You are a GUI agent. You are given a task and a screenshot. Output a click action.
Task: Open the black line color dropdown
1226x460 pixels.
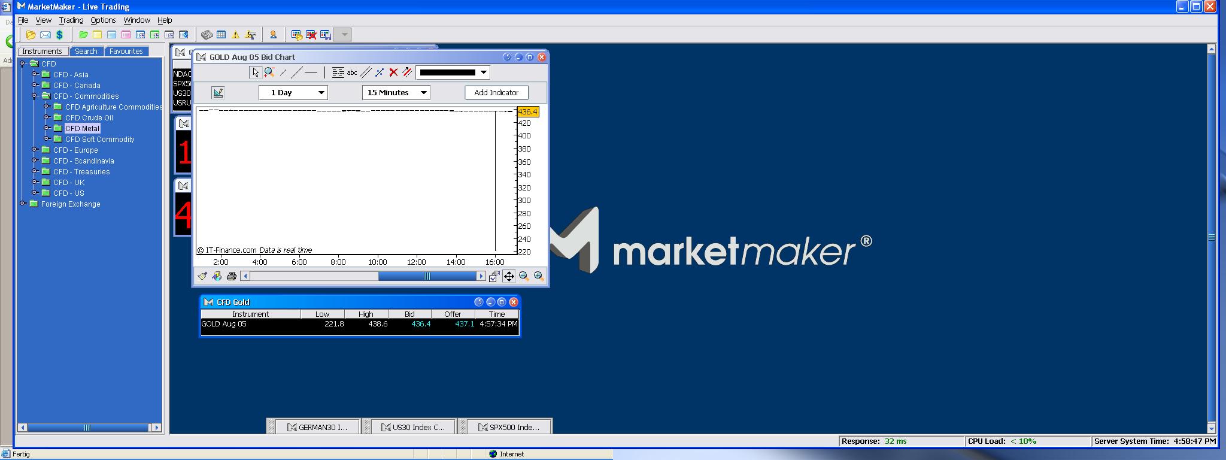(453, 73)
